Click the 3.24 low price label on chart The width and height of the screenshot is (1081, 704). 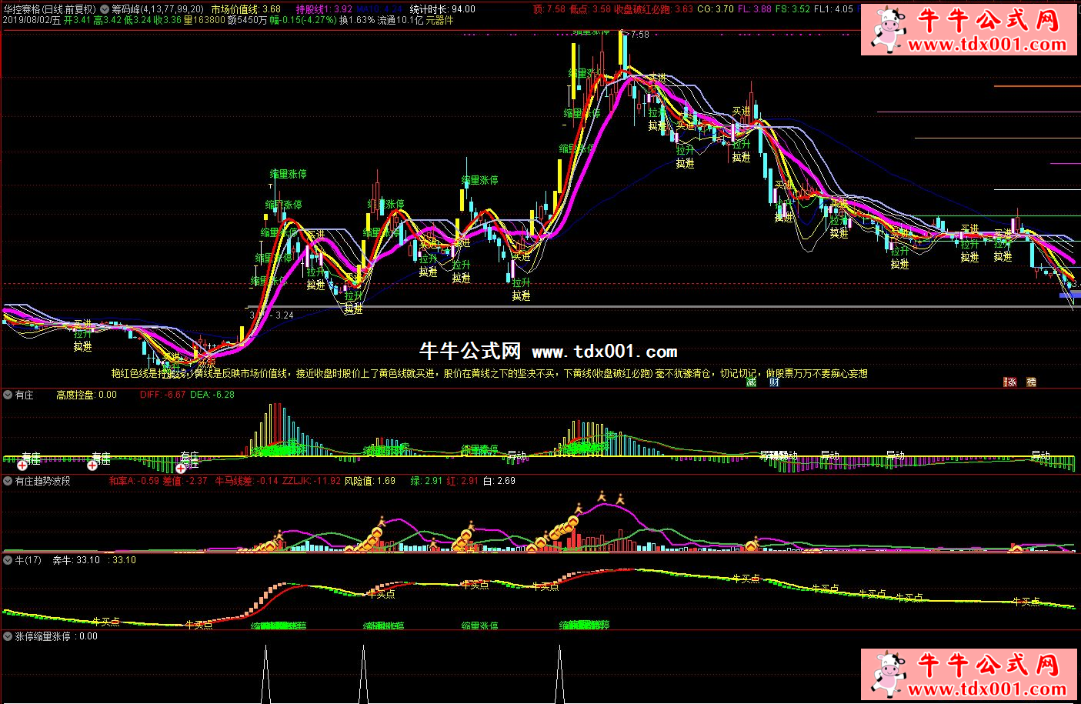click(284, 315)
